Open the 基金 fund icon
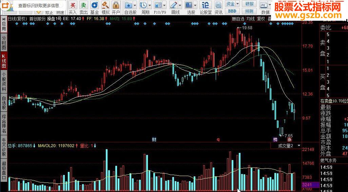The width and height of the screenshot is (348, 192). point(95,5)
